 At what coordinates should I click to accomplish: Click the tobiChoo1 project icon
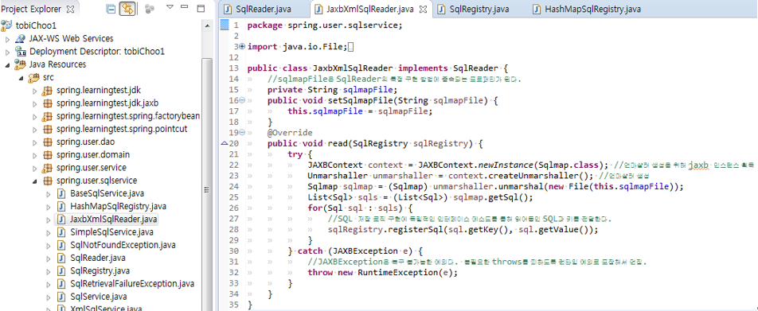click(6, 25)
